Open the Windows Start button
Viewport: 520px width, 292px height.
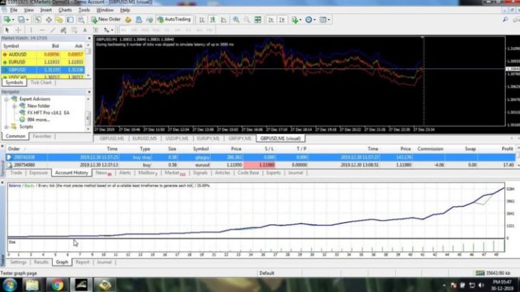(x=9, y=285)
